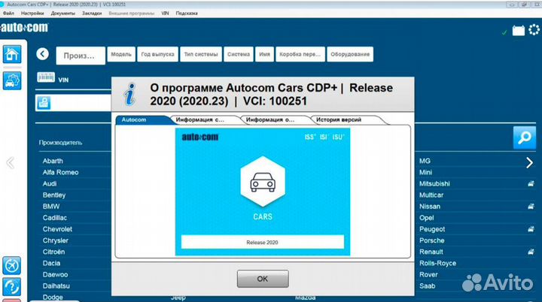
Task: Click the VIN barcode icon
Action: pos(46,77)
